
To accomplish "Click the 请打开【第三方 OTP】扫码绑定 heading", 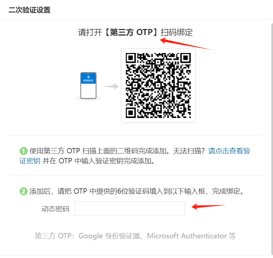I will click(135, 32).
